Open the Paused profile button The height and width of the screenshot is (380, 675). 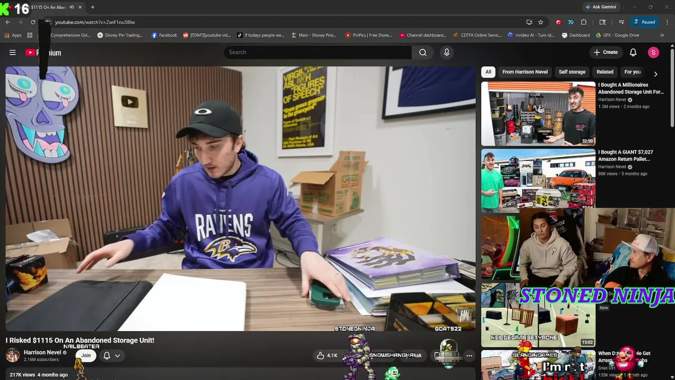pos(645,22)
